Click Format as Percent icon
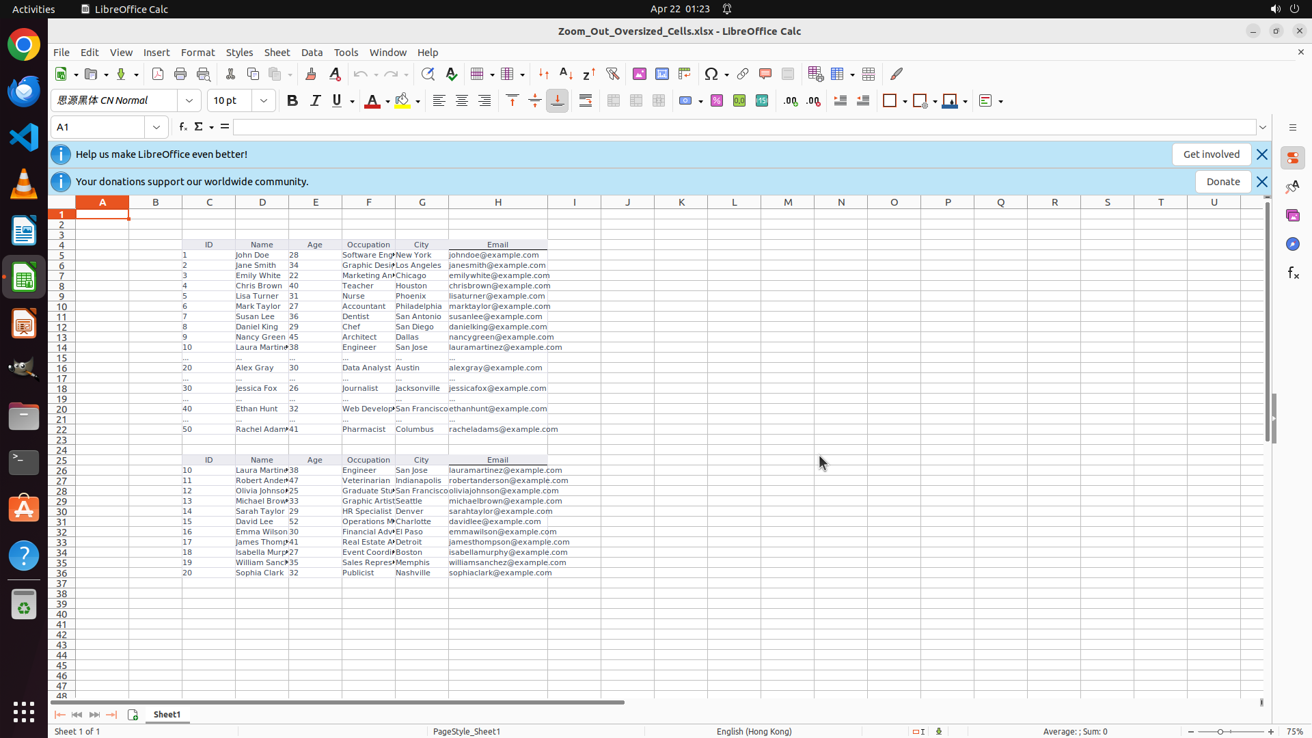Viewport: 1312px width, 738px height. click(717, 101)
